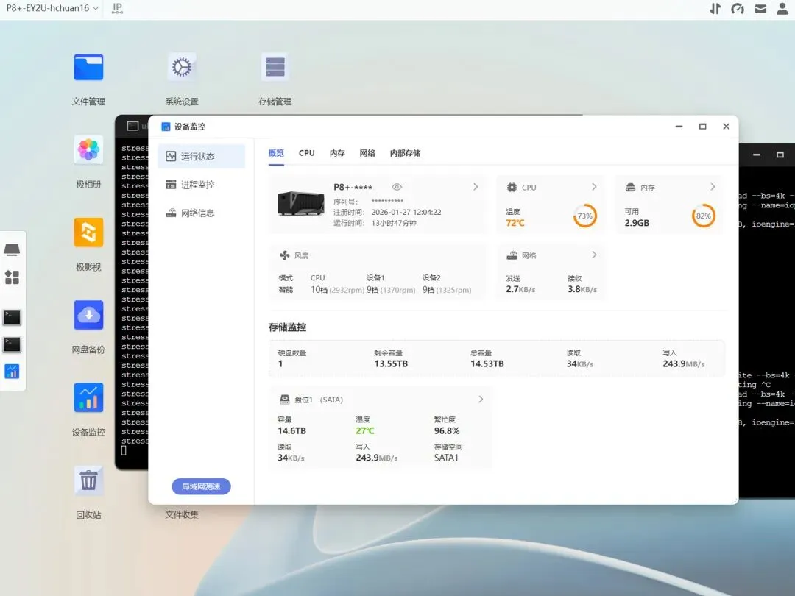Image resolution: width=795 pixels, height=596 pixels.
Task: Switch to the CPU tab
Action: tap(307, 153)
